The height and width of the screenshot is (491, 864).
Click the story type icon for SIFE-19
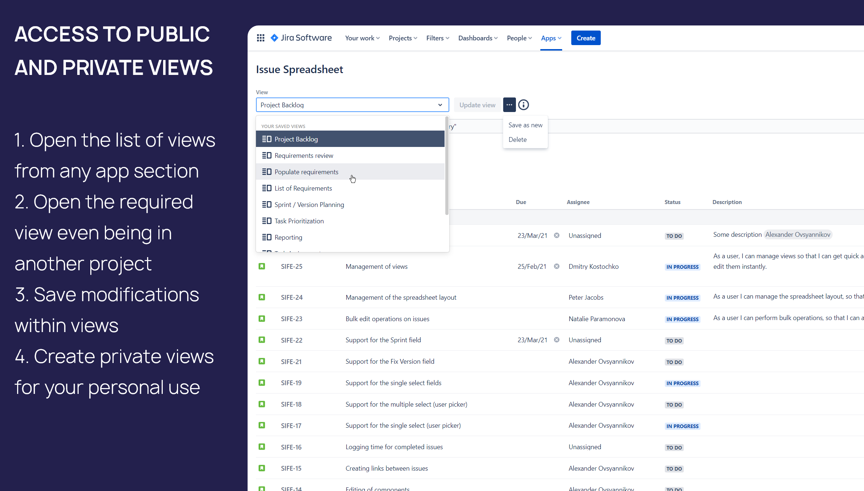pyautogui.click(x=261, y=383)
